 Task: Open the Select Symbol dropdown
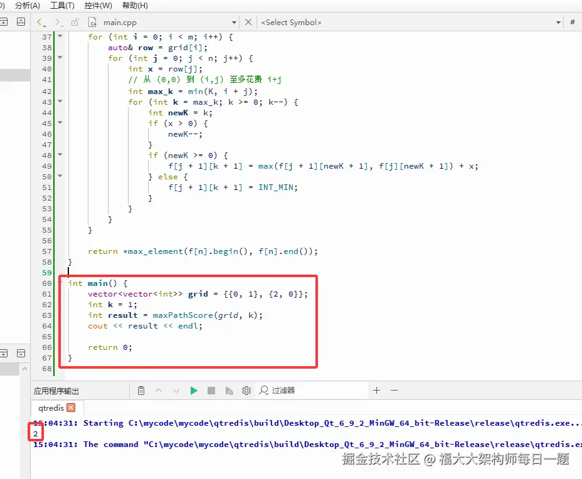tap(558, 23)
